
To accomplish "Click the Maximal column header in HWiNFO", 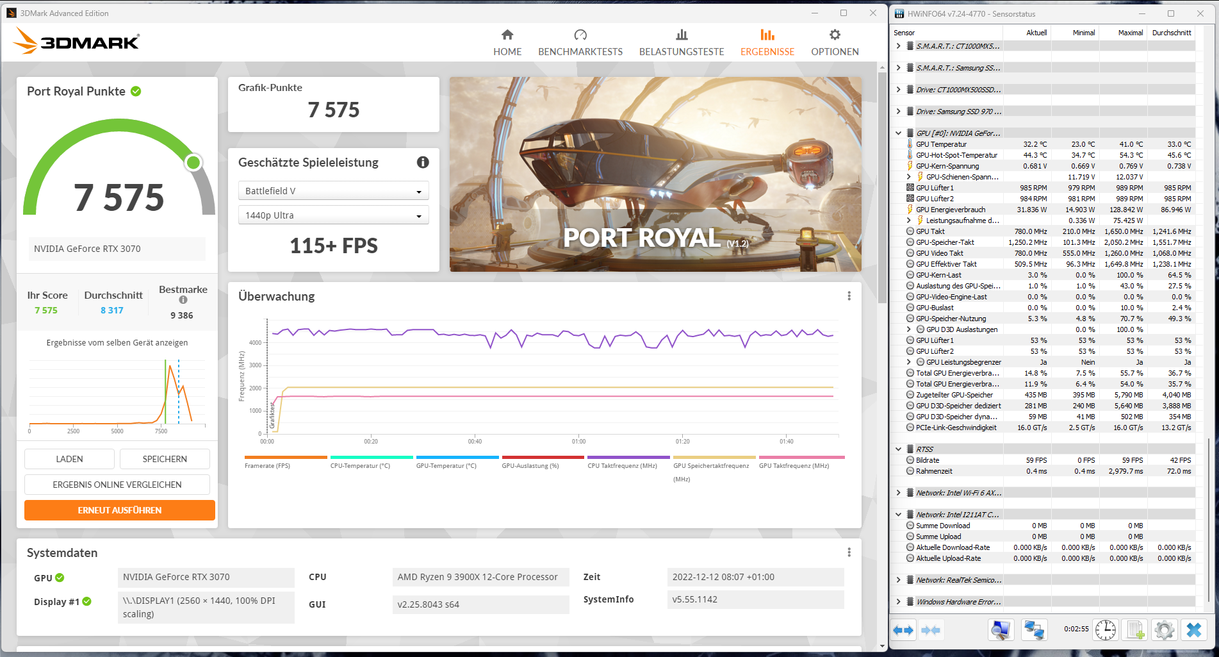I will 1130,33.
